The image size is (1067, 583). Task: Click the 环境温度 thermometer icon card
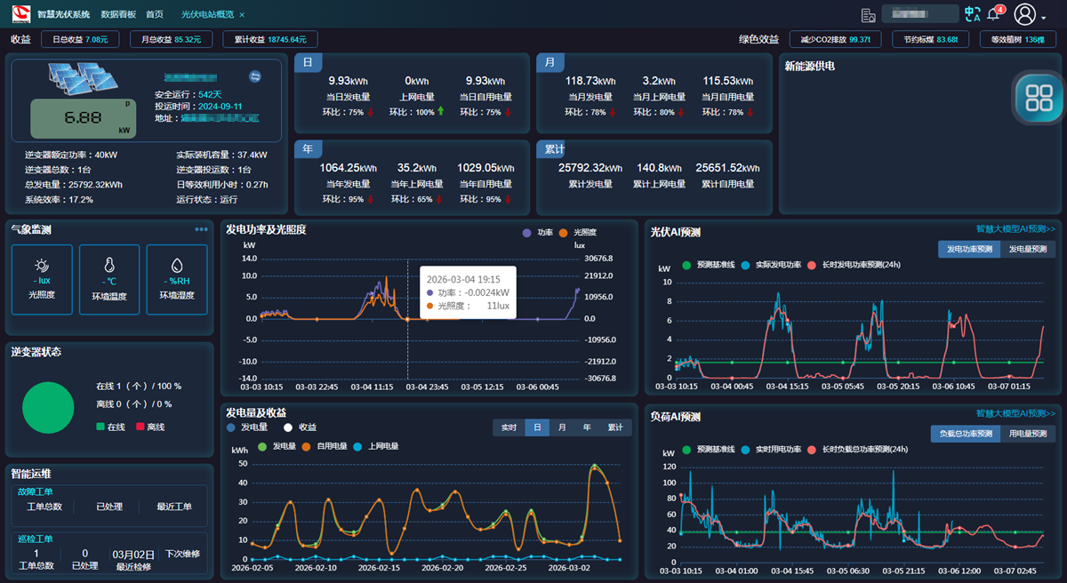pos(109,279)
